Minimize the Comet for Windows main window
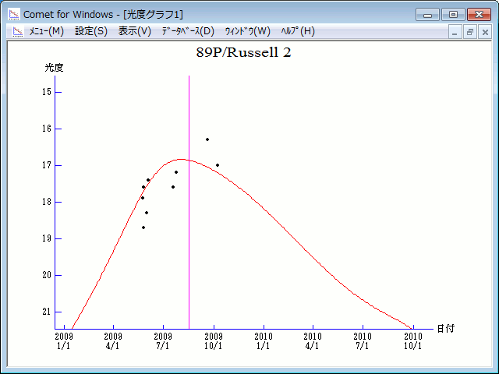Image resolution: width=499 pixels, height=374 pixels. (427, 14)
